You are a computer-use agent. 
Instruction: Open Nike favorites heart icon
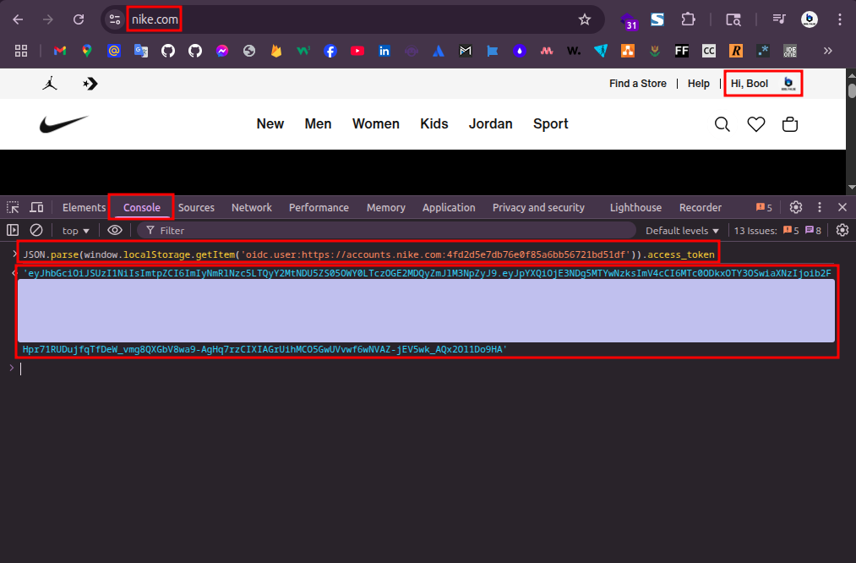pos(756,124)
